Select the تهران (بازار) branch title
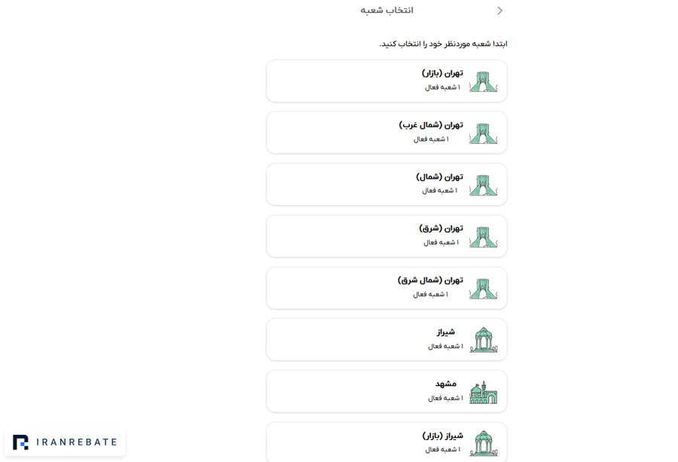 (442, 73)
